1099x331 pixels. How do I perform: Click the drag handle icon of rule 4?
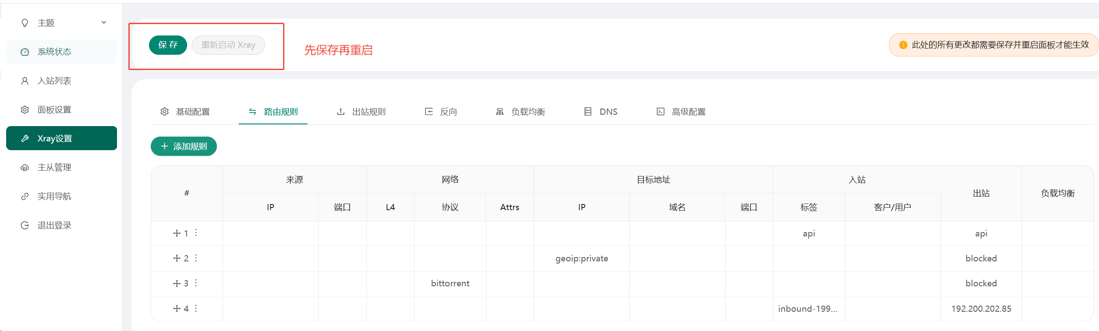click(x=177, y=309)
